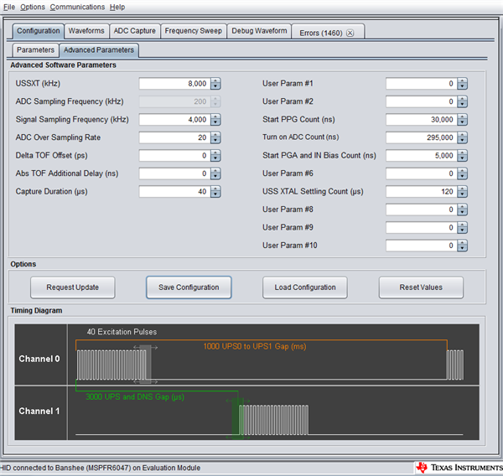Decrease the Turn on ADC Count spinner
The width and height of the screenshot is (503, 476).
click(x=462, y=141)
